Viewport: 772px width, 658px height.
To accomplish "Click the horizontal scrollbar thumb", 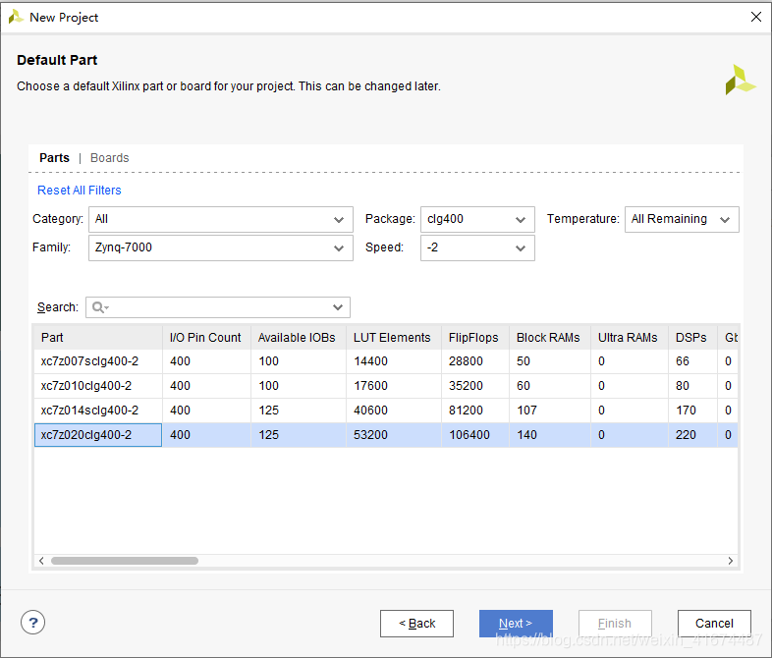I will click(125, 561).
